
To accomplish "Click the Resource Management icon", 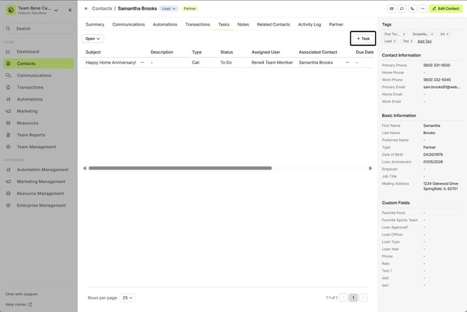I will pos(8,193).
